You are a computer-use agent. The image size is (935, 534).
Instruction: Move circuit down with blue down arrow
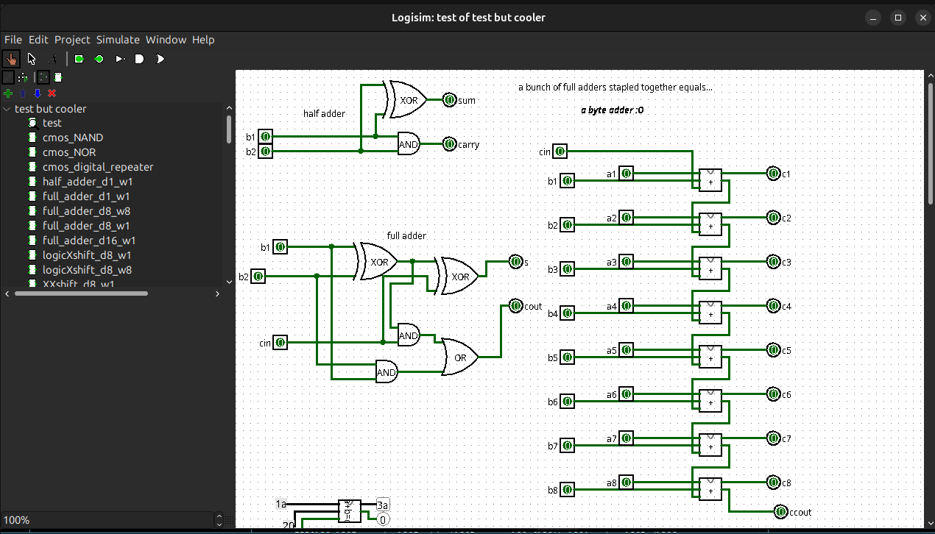click(x=38, y=93)
